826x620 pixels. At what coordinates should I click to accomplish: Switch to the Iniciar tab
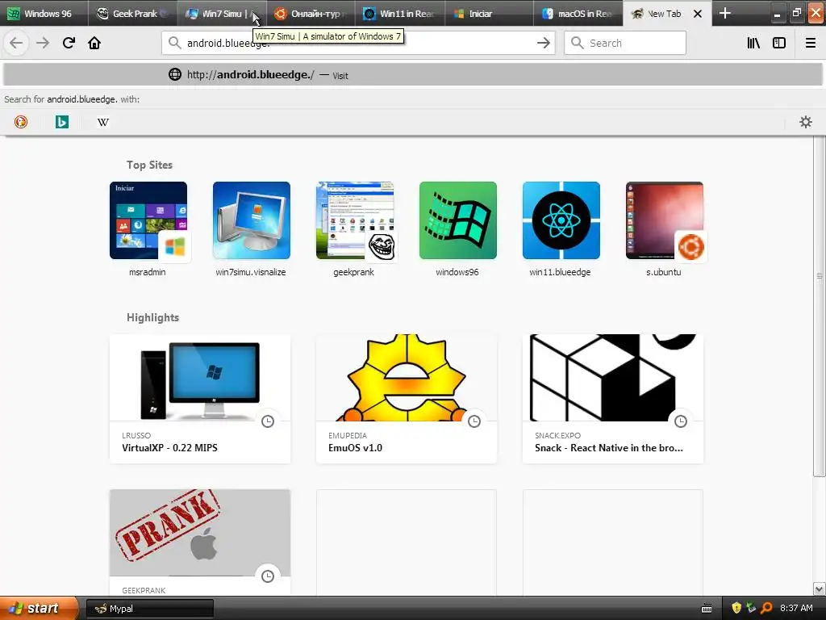pyautogui.click(x=489, y=13)
